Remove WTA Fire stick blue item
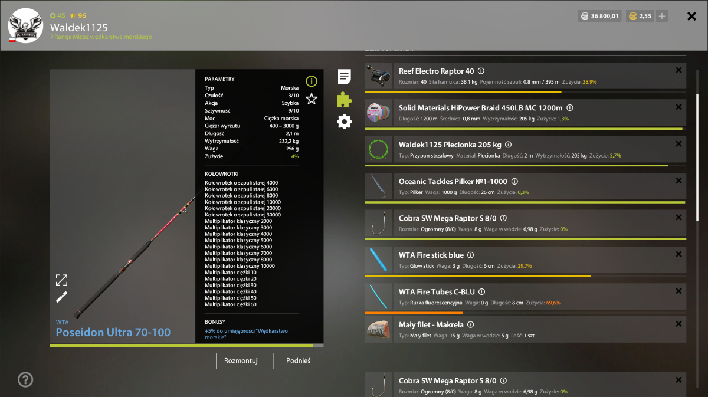Image resolution: width=708 pixels, height=397 pixels. click(678, 254)
